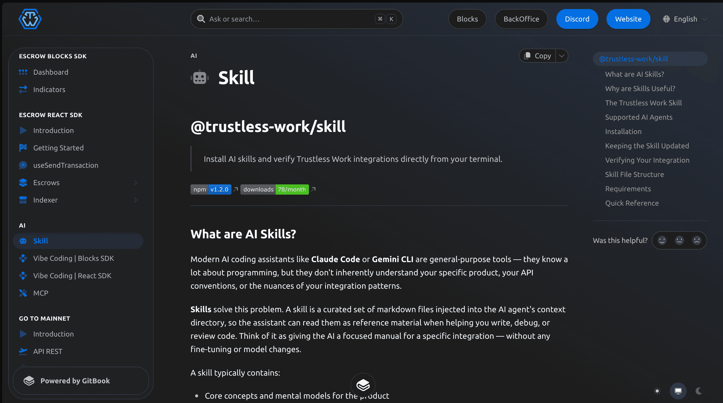Viewport: 723px width, 403px height.
Task: Jump to Keeping the Skill Updated
Action: click(647, 146)
